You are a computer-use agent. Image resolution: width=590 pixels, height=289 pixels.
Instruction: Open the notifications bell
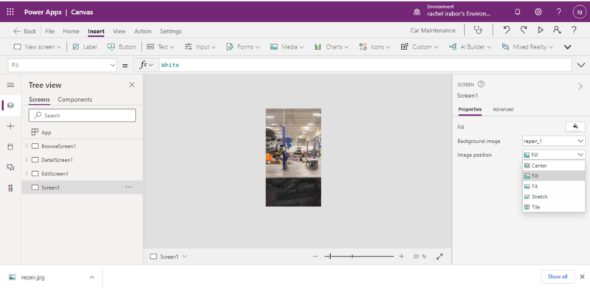(x=518, y=12)
